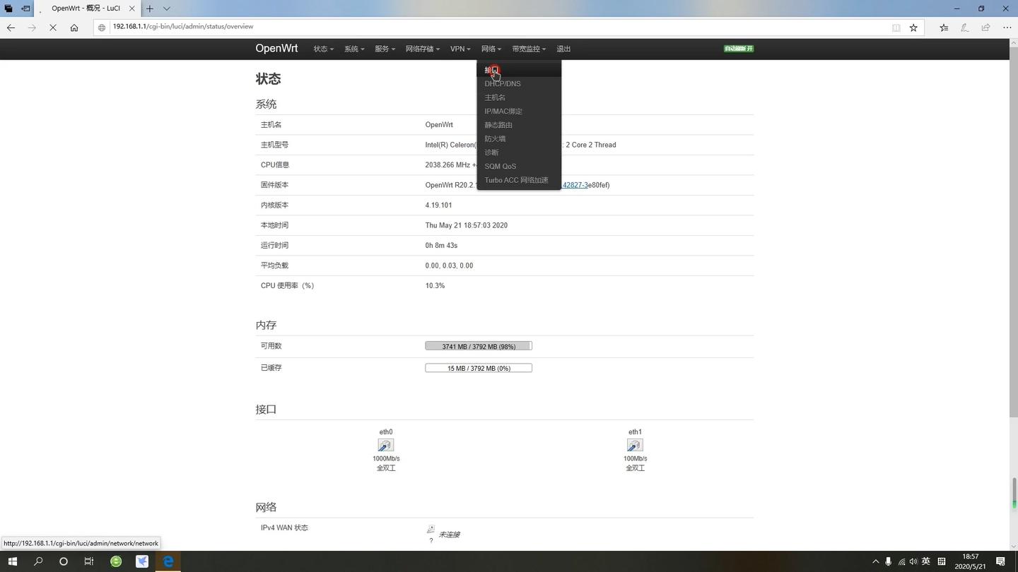Open the green app on taskbar

[116, 561]
